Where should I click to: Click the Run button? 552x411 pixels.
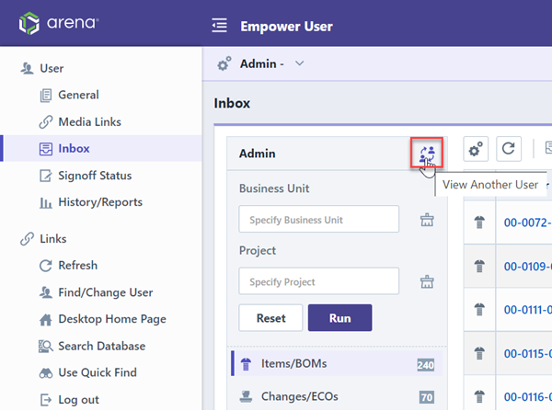[x=339, y=318]
